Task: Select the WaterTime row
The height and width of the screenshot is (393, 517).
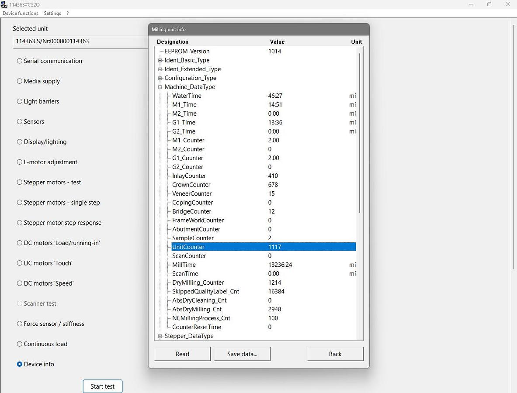Action: click(x=264, y=96)
